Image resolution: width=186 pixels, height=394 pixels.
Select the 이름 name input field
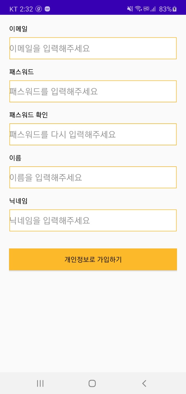(x=93, y=177)
